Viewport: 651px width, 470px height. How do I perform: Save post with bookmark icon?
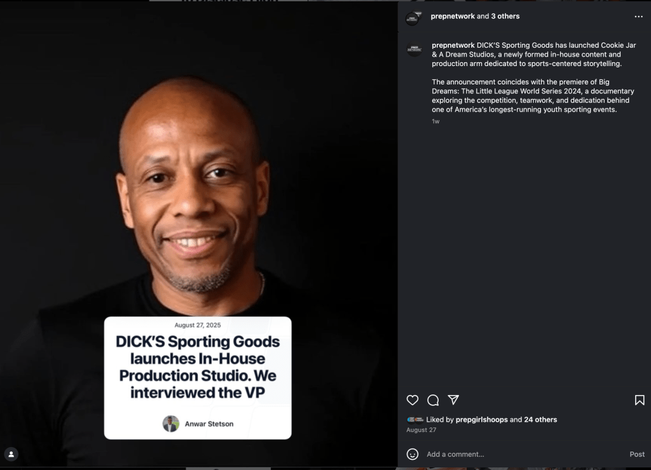[x=640, y=400]
